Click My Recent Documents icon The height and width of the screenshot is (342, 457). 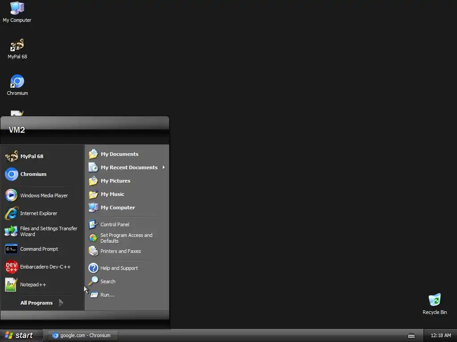pos(93,167)
